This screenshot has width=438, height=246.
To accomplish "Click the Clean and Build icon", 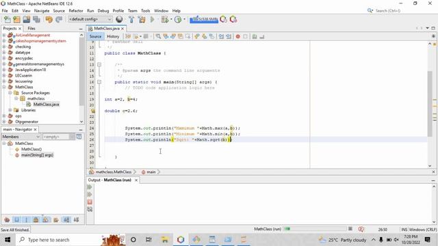I will pos(142,20).
